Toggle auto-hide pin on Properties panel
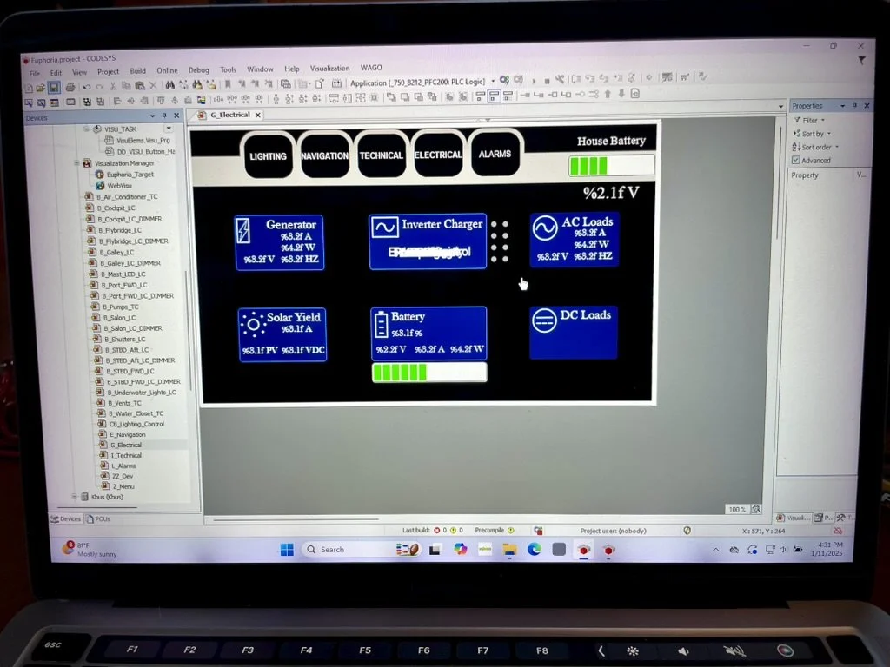The width and height of the screenshot is (890, 667). 855,105
